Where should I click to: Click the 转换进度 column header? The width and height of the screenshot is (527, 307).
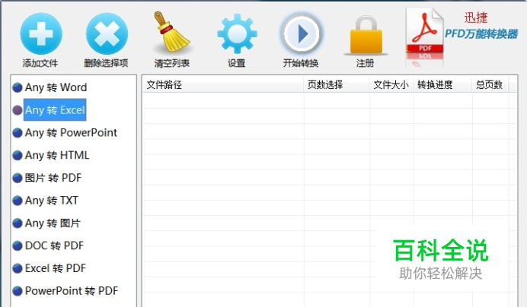442,84
